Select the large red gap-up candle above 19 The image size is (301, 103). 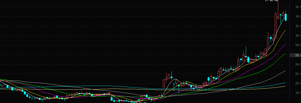pyautogui.click(x=164, y=83)
